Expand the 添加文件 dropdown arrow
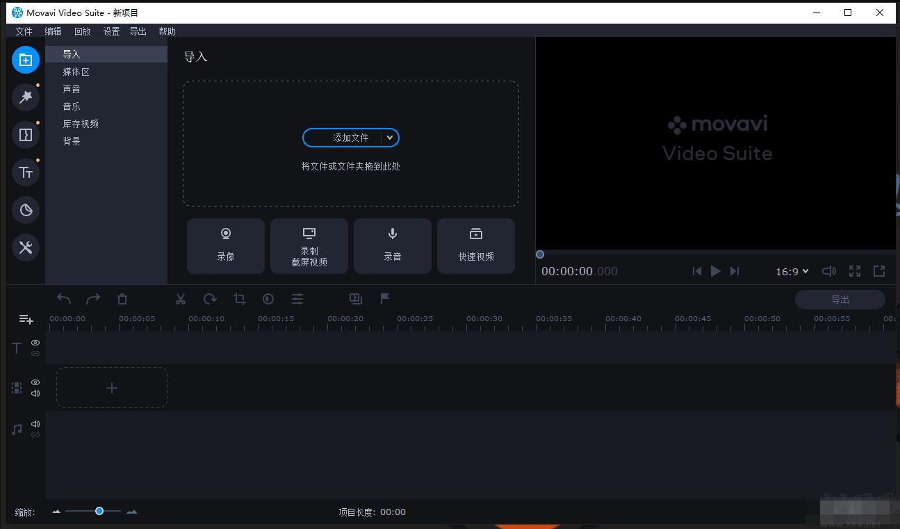900x529 pixels. (x=391, y=138)
